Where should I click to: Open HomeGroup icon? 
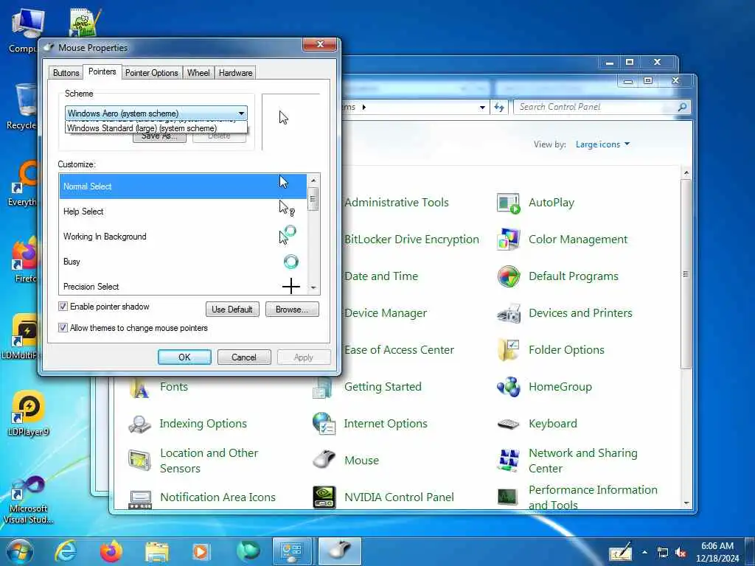(508, 387)
